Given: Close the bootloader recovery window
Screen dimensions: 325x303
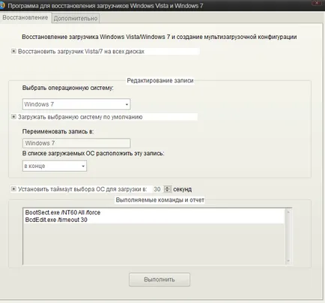Looking at the screenshot, I should coord(318,3).
